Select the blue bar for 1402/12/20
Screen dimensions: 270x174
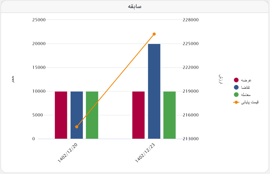(77, 115)
